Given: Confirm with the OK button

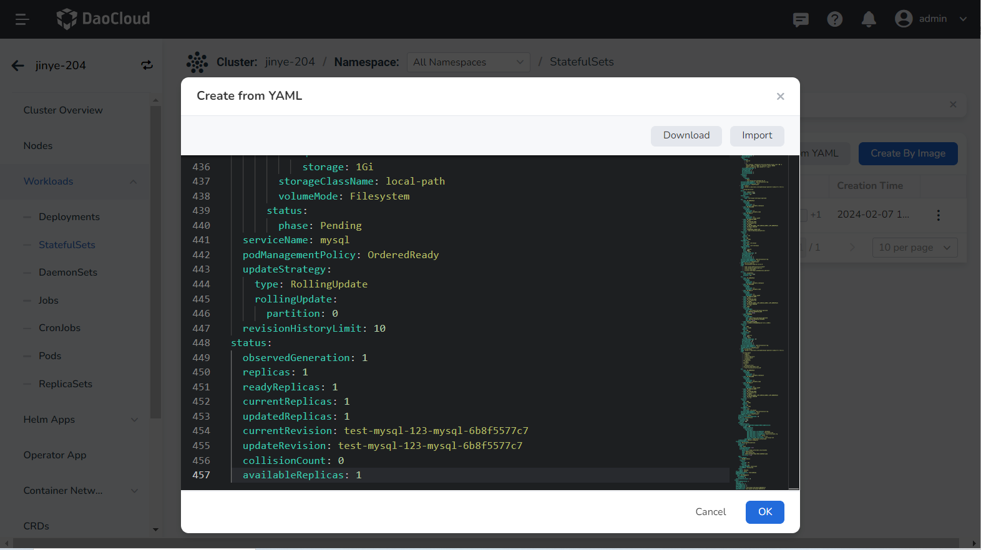Looking at the screenshot, I should [764, 512].
